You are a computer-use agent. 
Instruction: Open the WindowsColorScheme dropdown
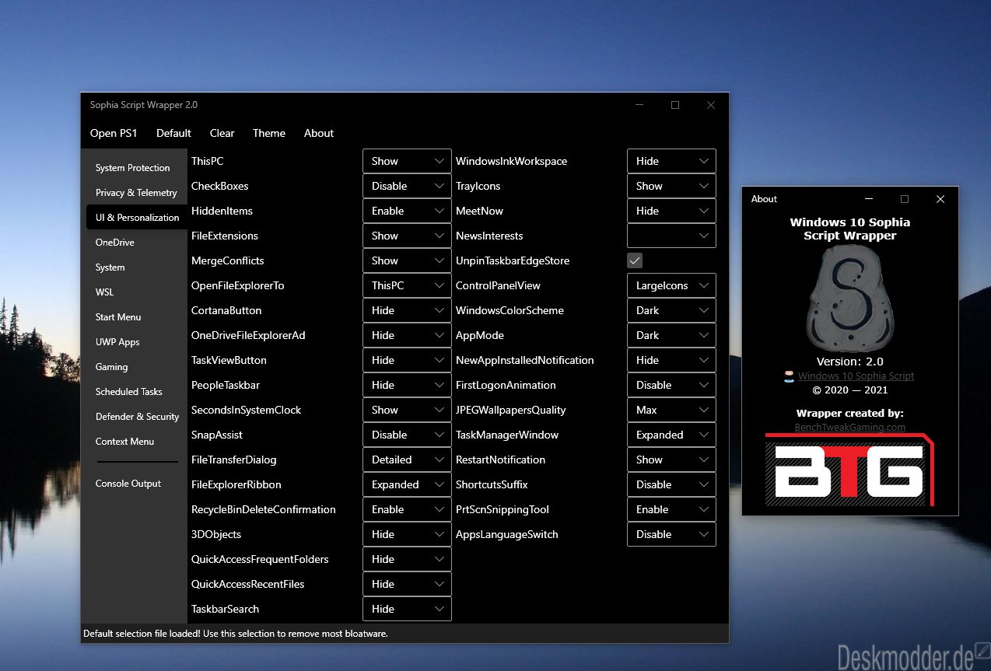tap(671, 310)
